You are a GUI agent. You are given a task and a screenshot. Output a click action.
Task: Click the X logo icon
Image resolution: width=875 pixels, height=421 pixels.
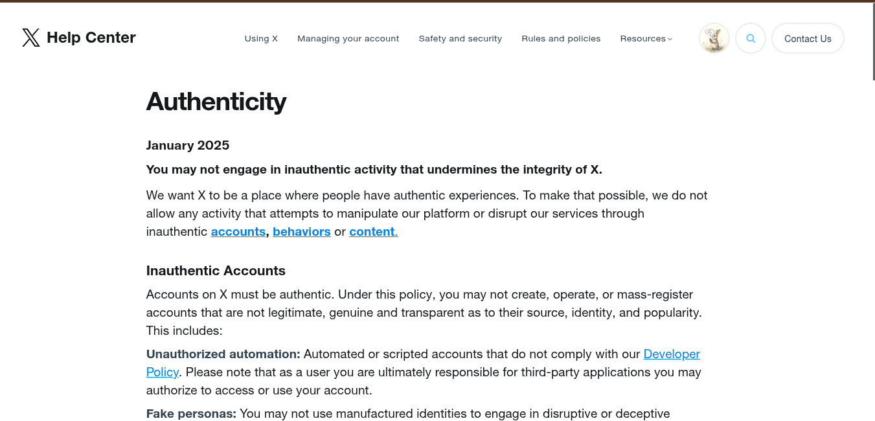pos(30,38)
